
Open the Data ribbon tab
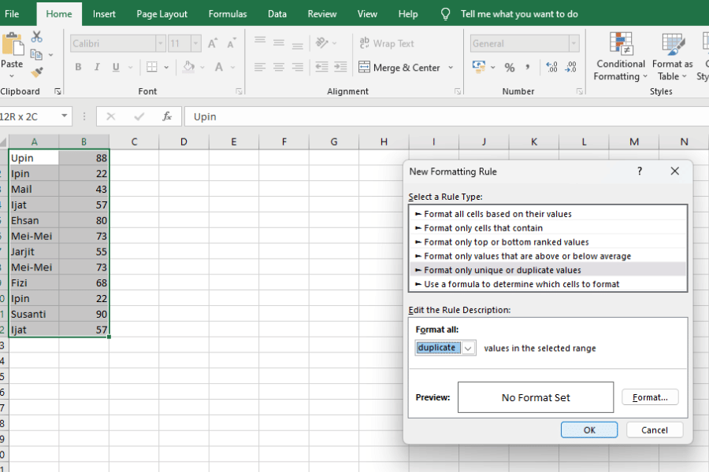pyautogui.click(x=277, y=13)
